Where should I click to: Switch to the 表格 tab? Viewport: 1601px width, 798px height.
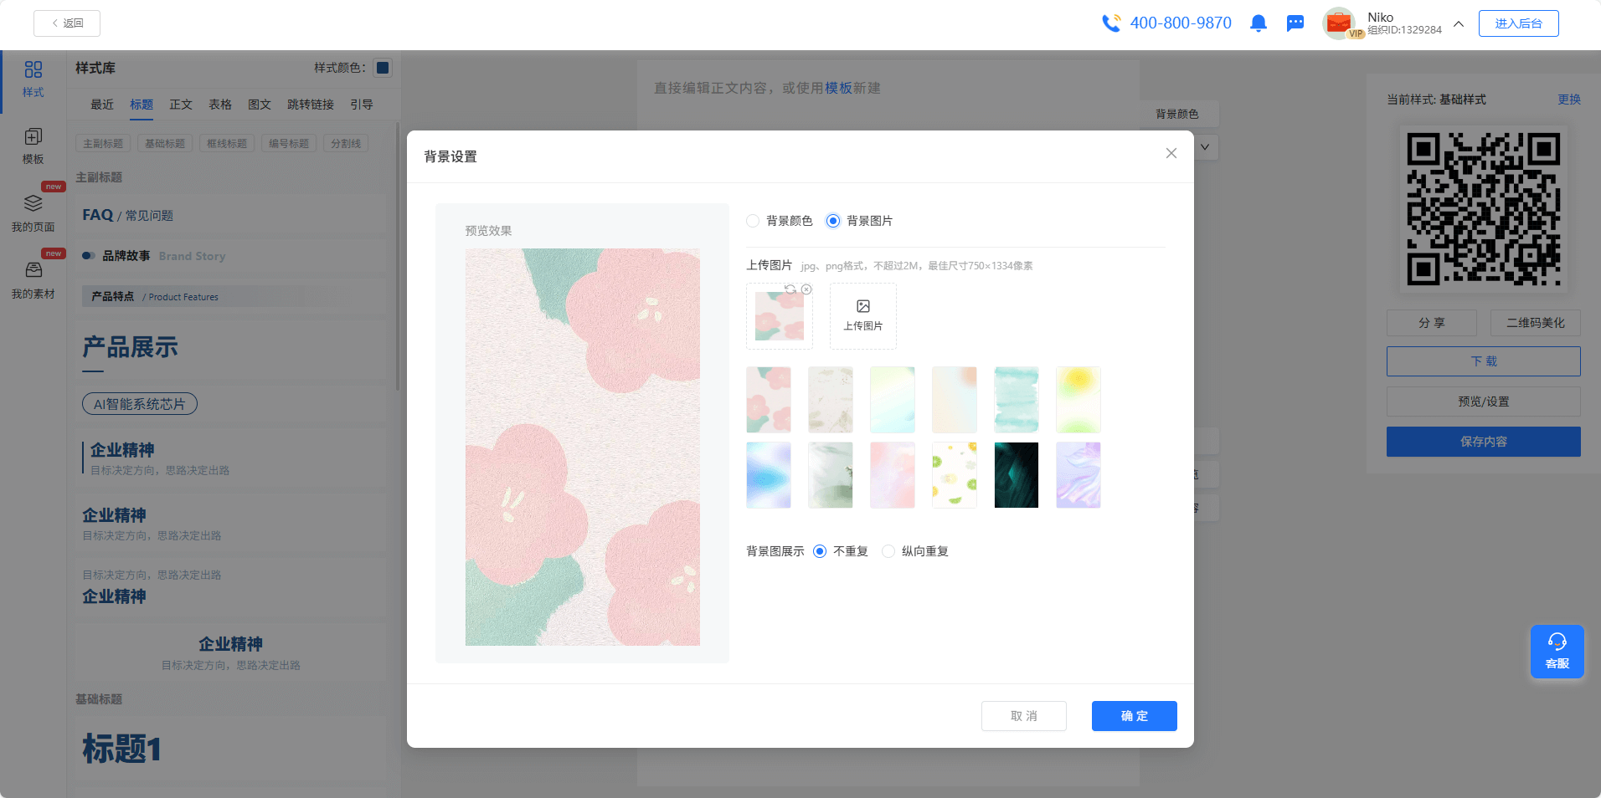pos(220,105)
